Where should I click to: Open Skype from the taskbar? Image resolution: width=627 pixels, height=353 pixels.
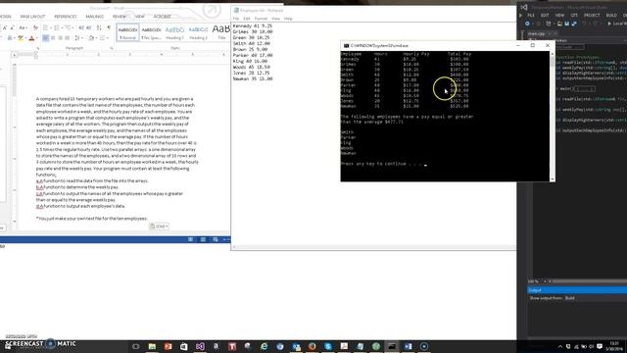click(328, 346)
